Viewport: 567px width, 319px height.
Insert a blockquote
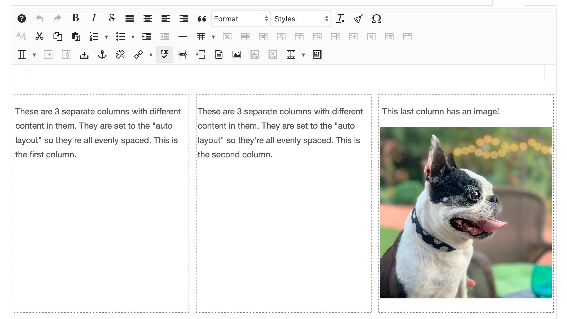pos(202,18)
